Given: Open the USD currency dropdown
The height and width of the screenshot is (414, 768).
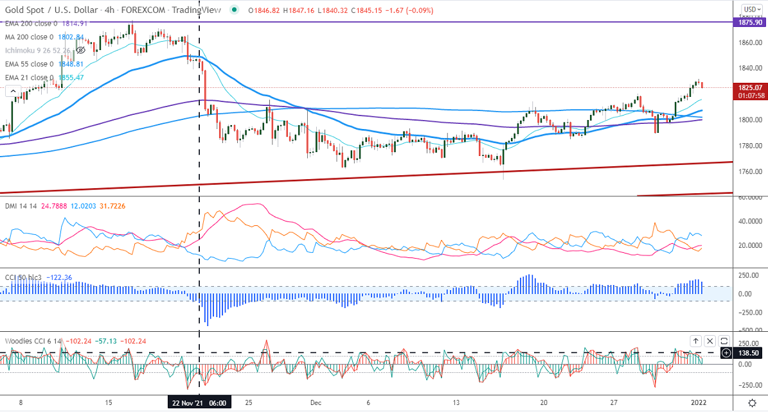Looking at the screenshot, I should pyautogui.click(x=752, y=9).
